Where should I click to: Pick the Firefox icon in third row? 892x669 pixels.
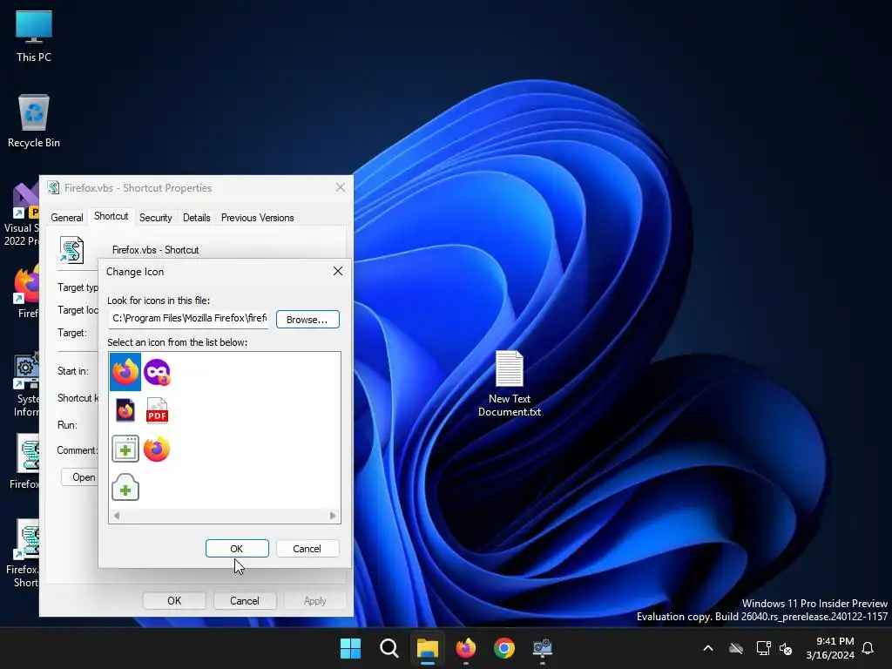[157, 449]
